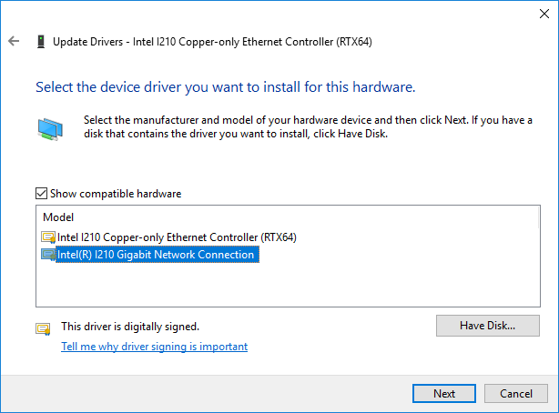559x413 pixels.
Task: Uncheck the Show compatible hardware checkbox
Action: 41,194
